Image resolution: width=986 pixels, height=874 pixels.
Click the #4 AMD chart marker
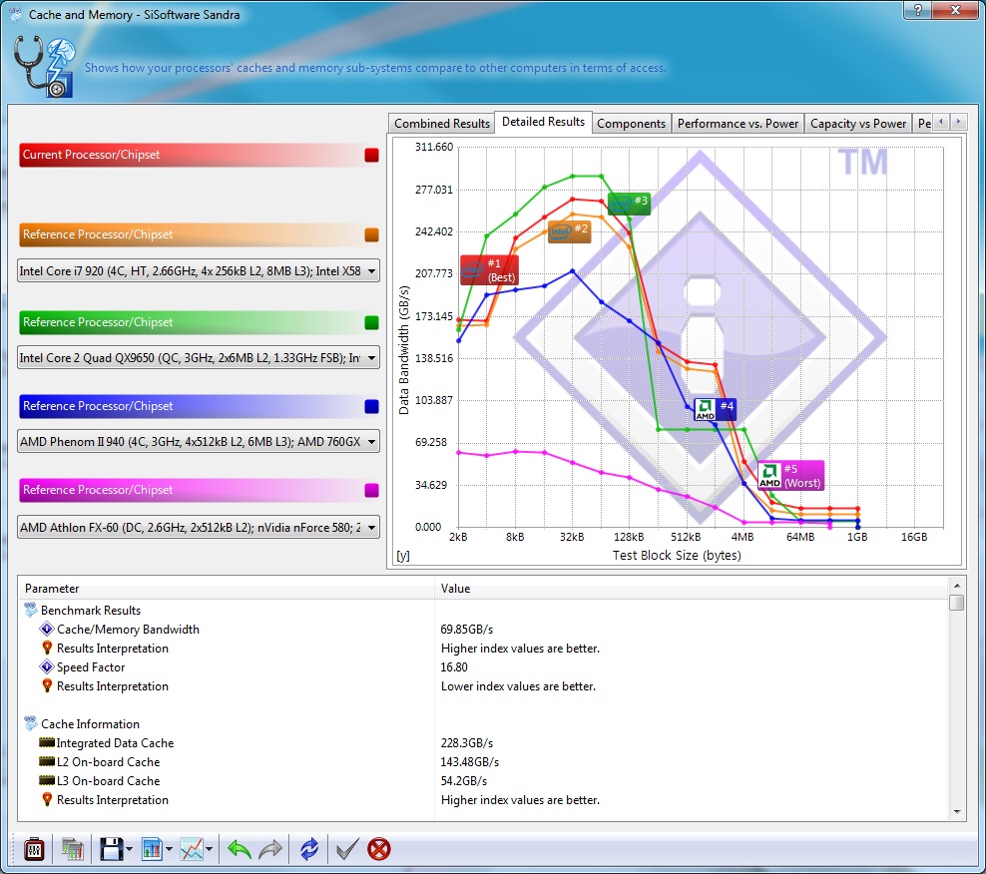pyautogui.click(x=715, y=409)
